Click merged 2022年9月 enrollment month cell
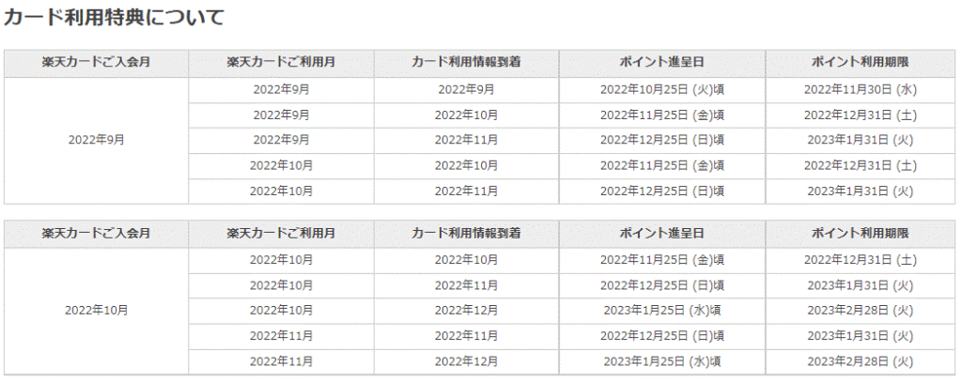 coord(96,140)
